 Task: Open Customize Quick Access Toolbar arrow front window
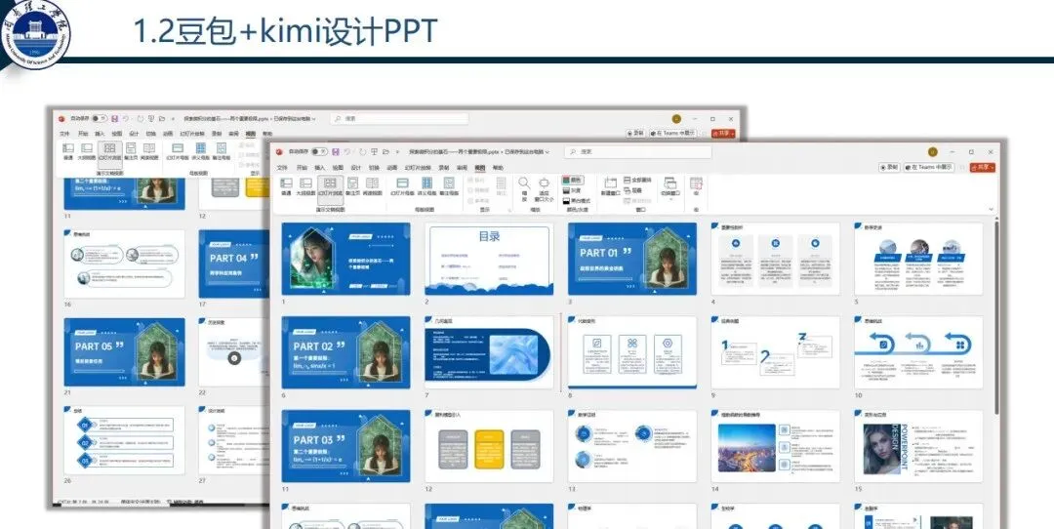pyautogui.click(x=397, y=152)
